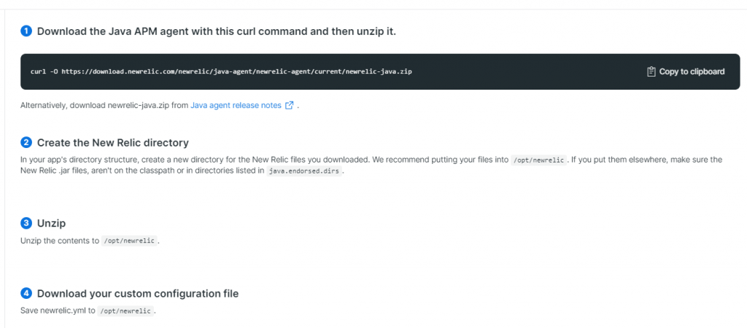Screen dimensions: 747x328
Task: Click 'Alternatively, download newrelic-java.zip' text
Action: pyautogui.click(x=104, y=105)
